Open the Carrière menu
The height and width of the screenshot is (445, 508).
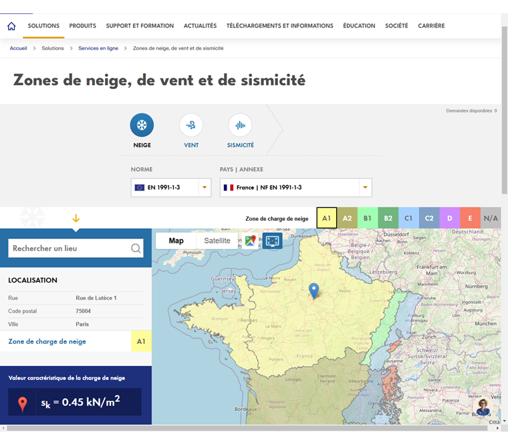(x=431, y=25)
